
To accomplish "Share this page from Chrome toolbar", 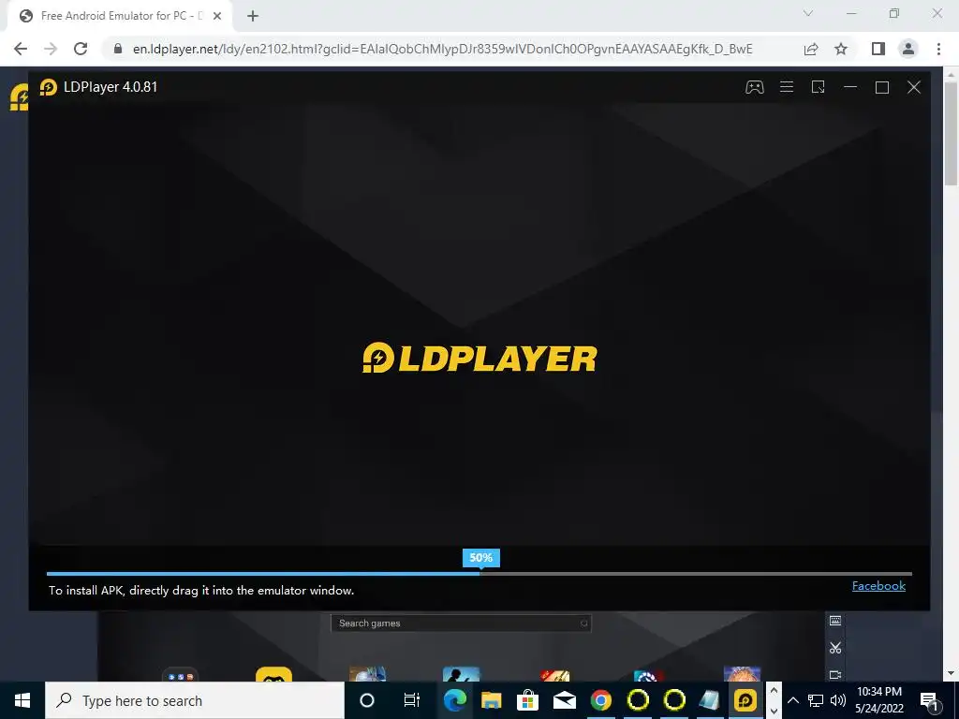I will 811,49.
